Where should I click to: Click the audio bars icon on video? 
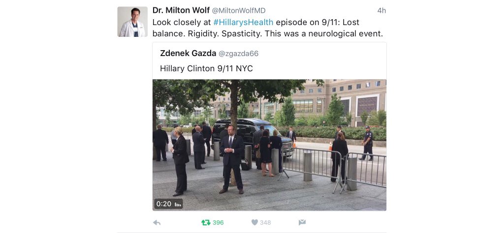178,204
